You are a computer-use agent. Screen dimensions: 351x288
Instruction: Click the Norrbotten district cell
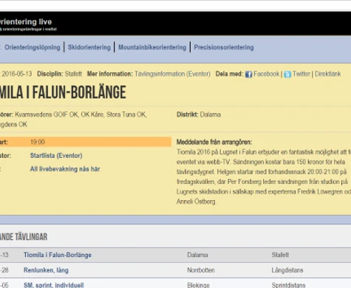[201, 270]
